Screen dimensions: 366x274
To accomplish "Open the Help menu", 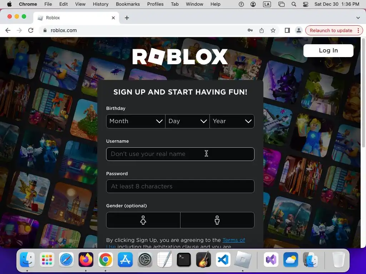I will click(215, 4).
